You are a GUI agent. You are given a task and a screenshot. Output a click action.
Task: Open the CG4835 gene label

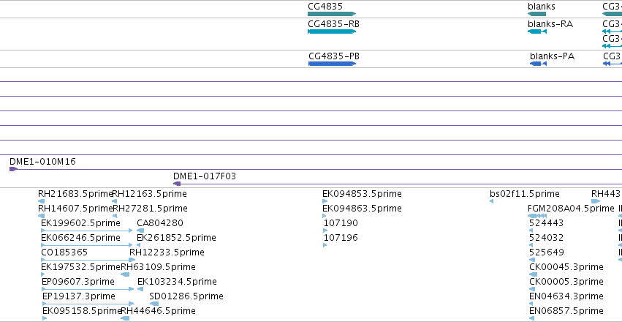click(x=325, y=7)
